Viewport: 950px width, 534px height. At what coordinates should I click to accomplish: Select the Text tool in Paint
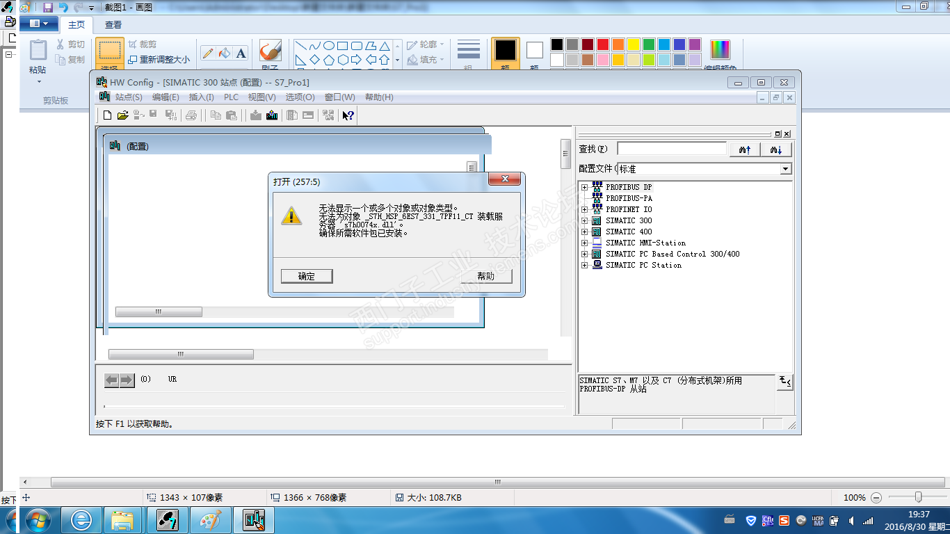click(x=241, y=53)
